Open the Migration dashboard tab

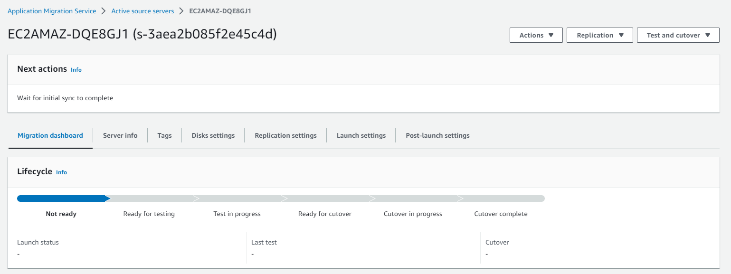point(50,135)
